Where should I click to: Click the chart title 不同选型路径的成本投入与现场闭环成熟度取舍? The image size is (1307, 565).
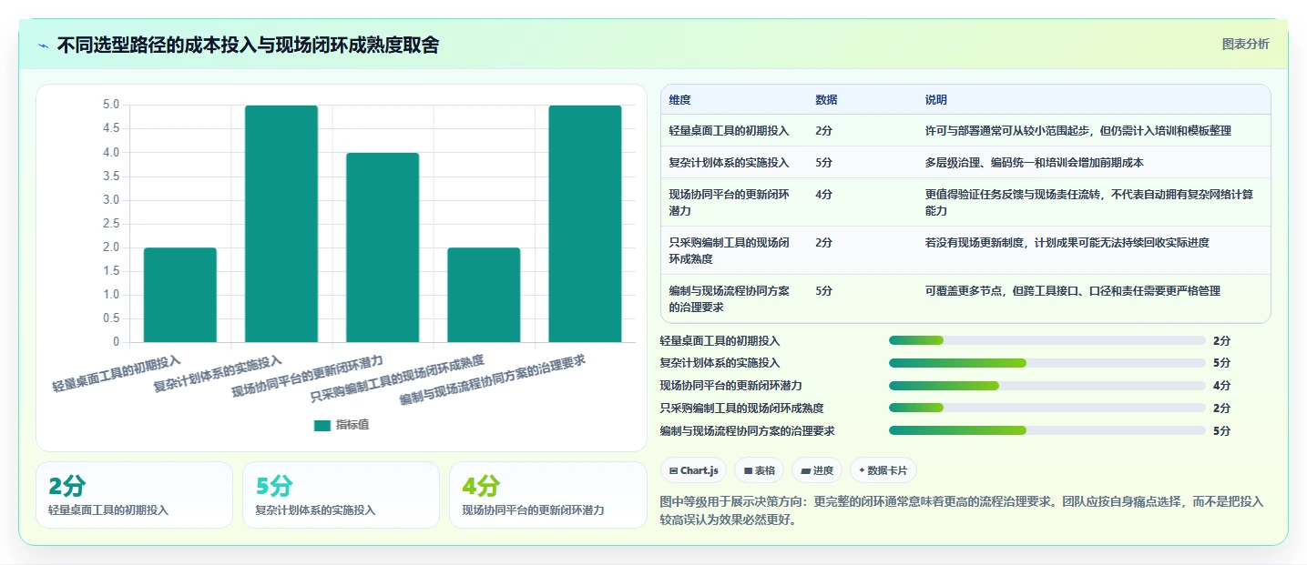248,45
